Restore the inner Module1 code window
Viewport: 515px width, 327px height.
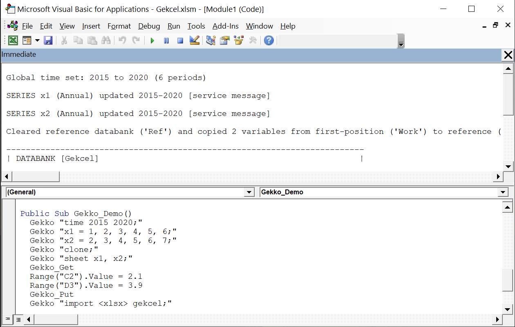(495, 25)
